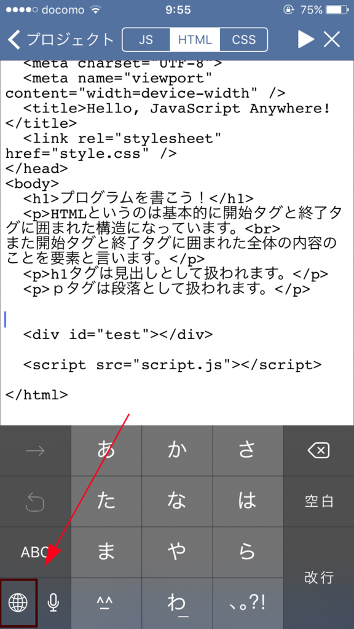Tap the 空白 space key
Screen dimensions: 354x629
pyautogui.click(x=319, y=502)
